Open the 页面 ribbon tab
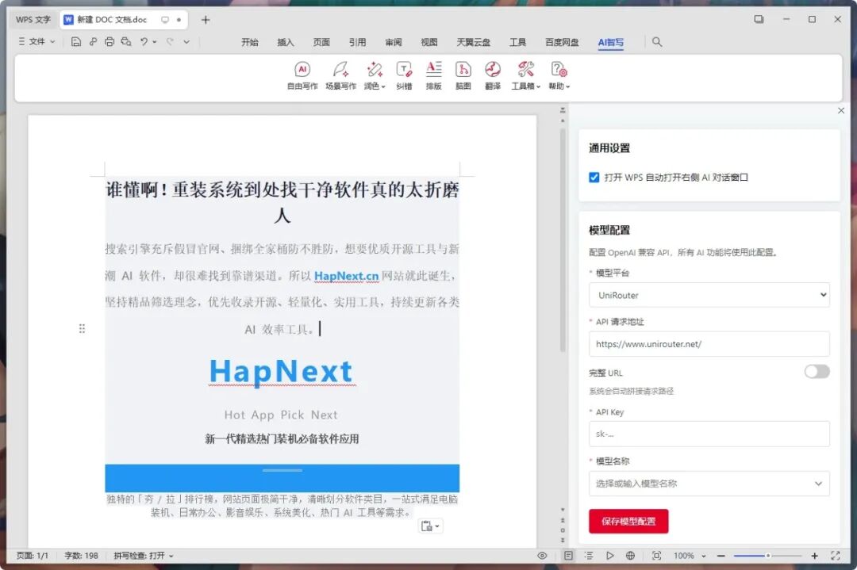Viewport: 857px width, 570px height. [x=321, y=42]
